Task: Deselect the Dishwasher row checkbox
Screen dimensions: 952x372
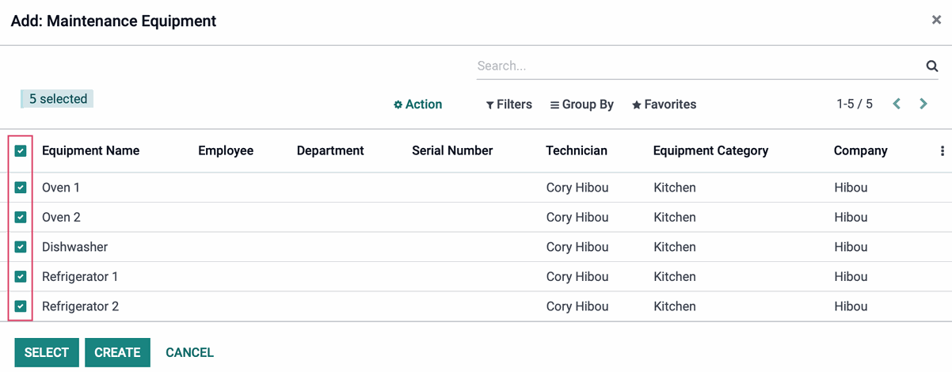Action: click(21, 247)
